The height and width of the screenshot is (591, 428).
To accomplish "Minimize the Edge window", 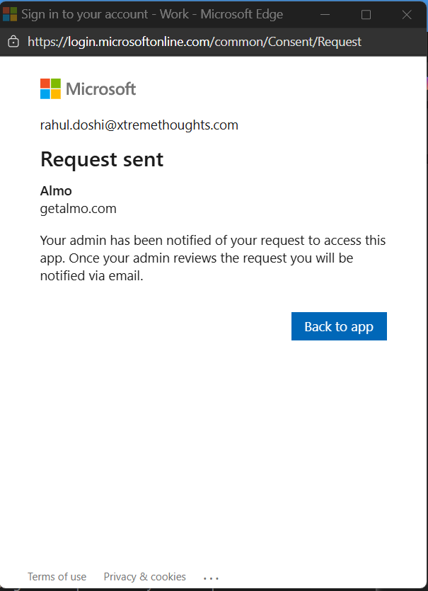I will coord(325,14).
